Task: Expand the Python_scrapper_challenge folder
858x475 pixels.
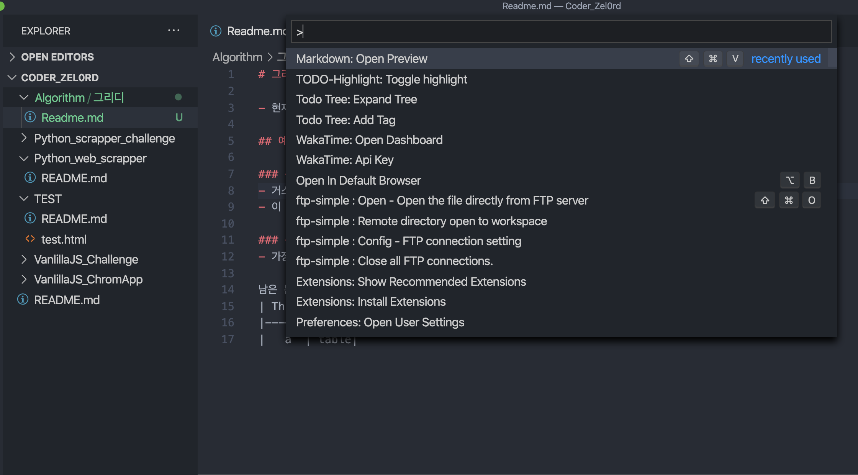Action: 24,138
